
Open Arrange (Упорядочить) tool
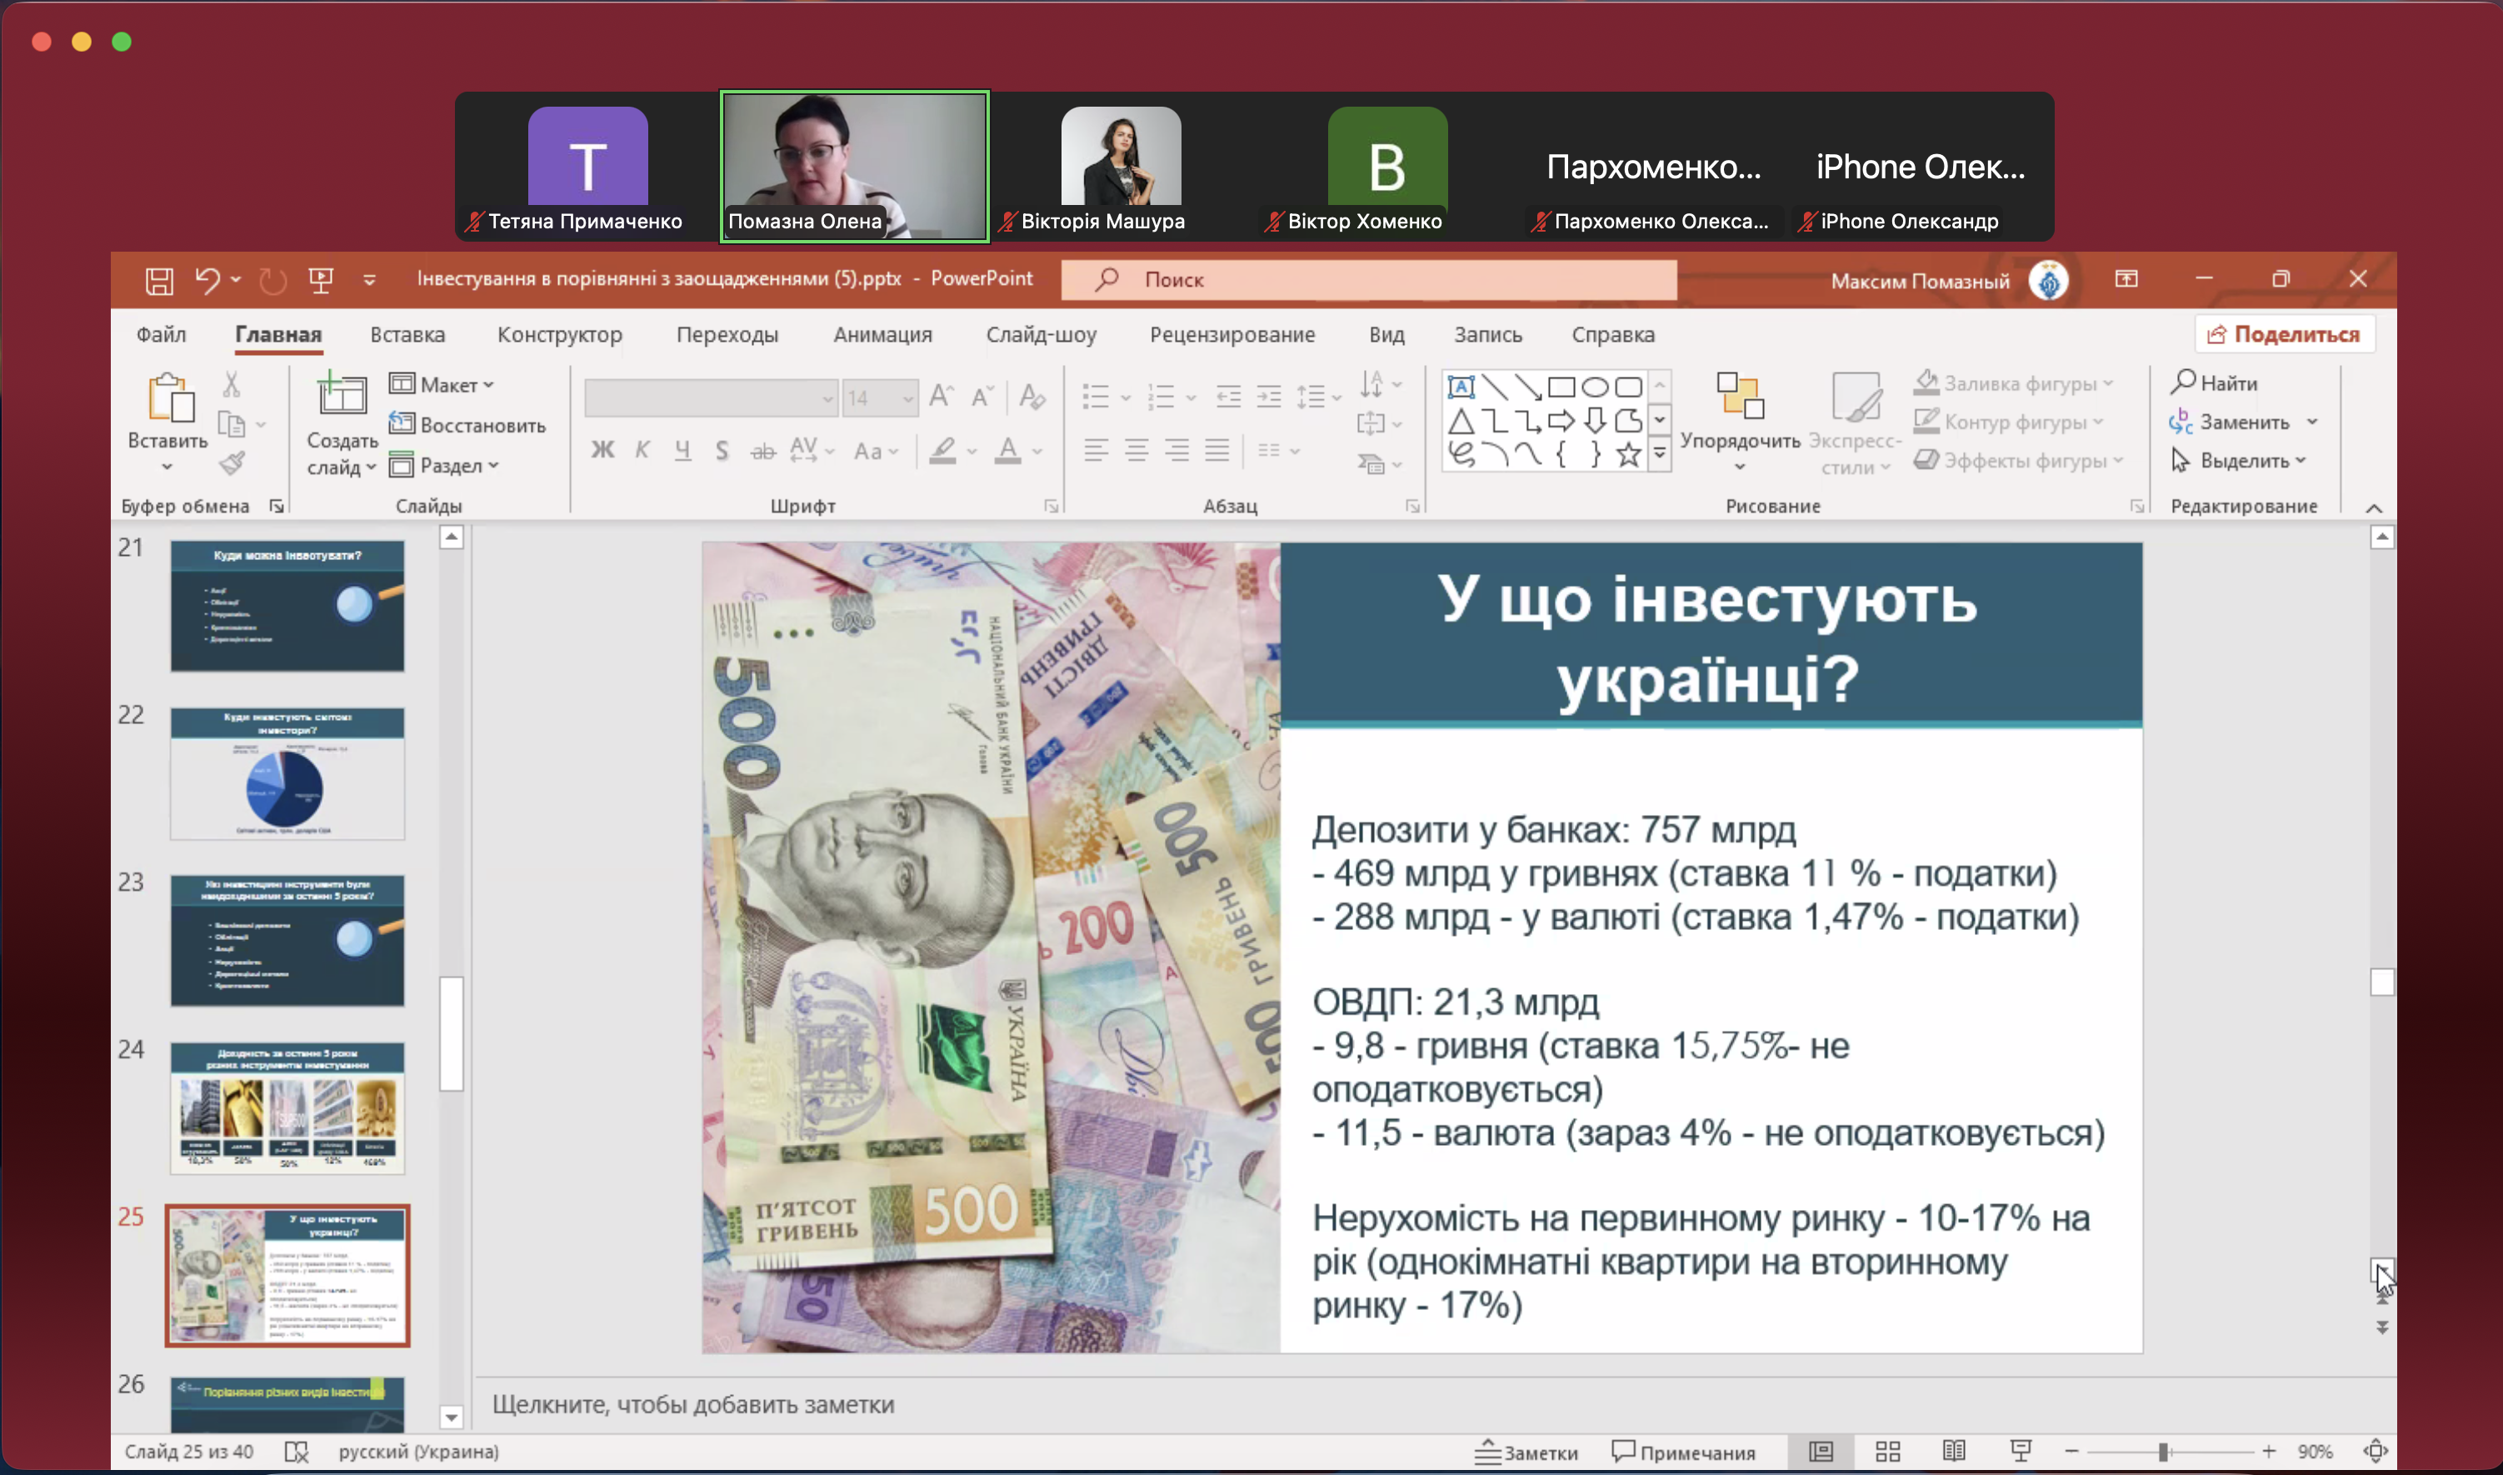pos(1739,397)
